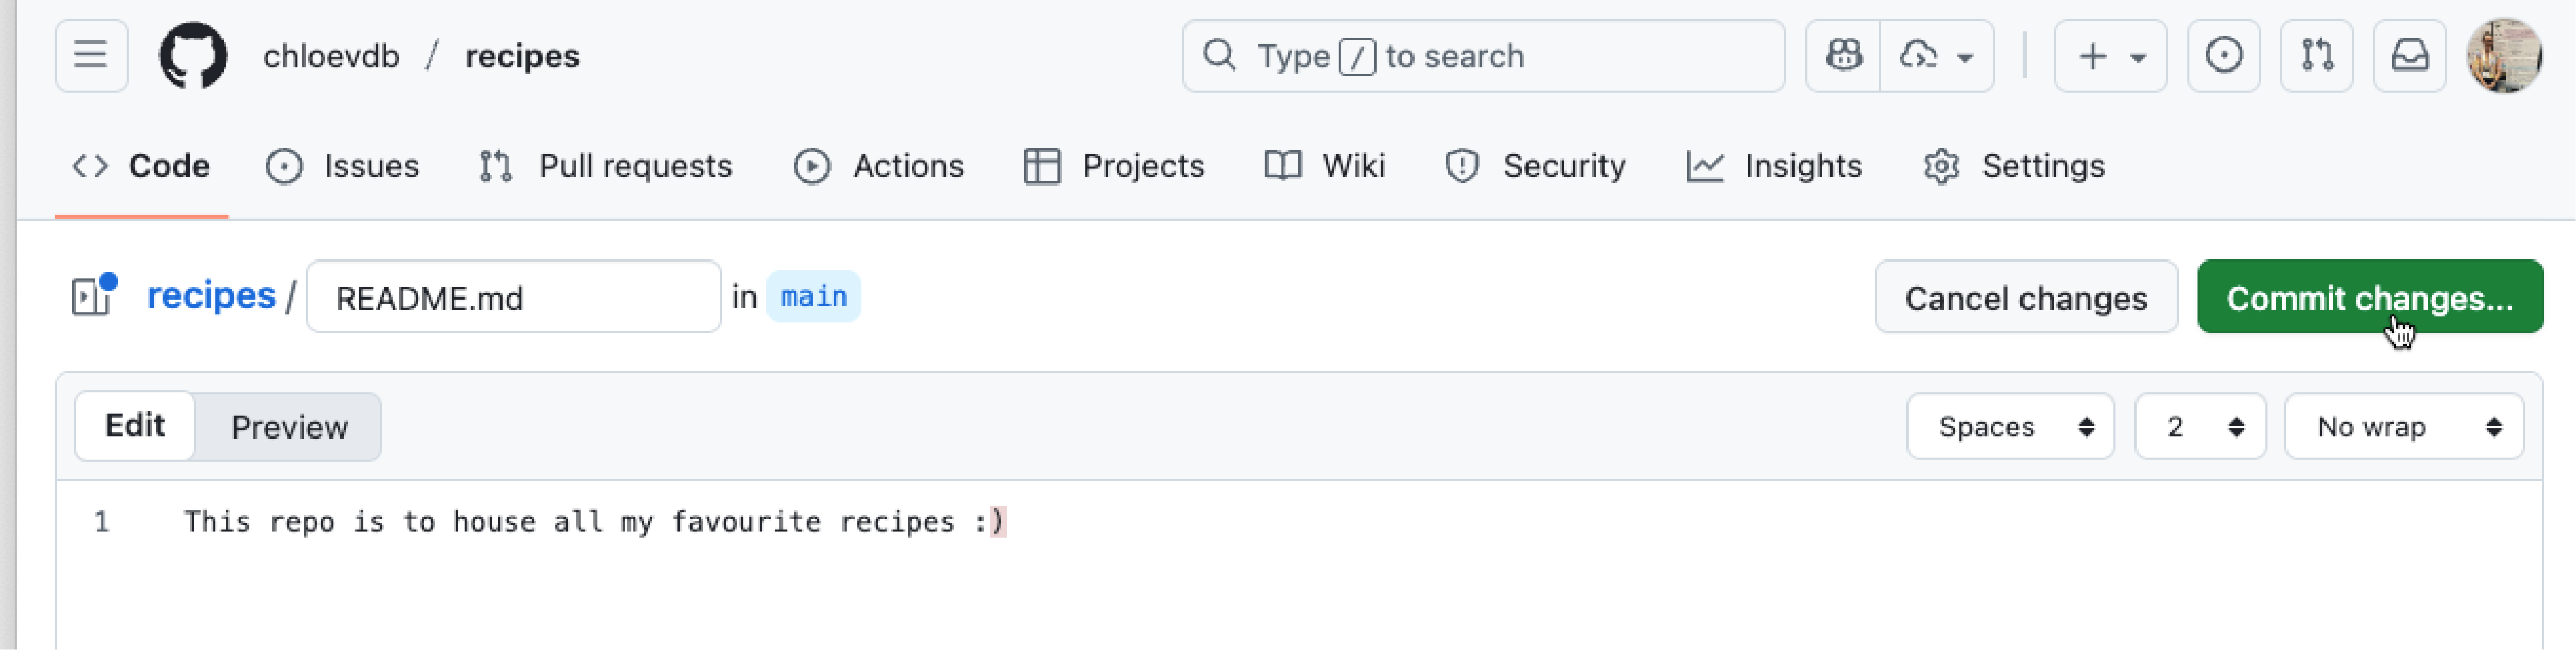Open pull requests icon in header

point(2316,56)
